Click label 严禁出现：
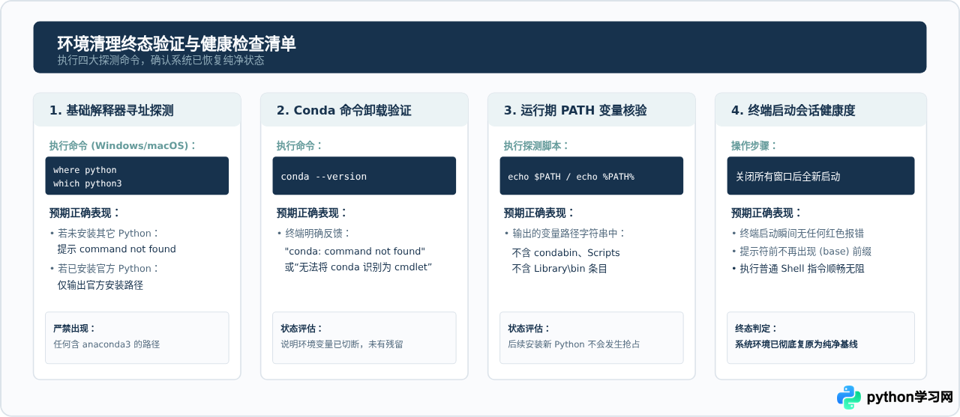 75,329
